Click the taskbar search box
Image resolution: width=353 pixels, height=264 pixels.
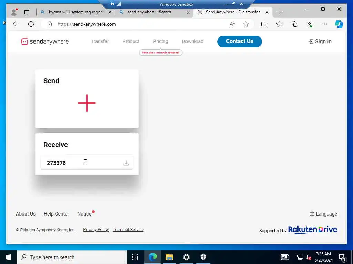pyautogui.click(x=72, y=257)
